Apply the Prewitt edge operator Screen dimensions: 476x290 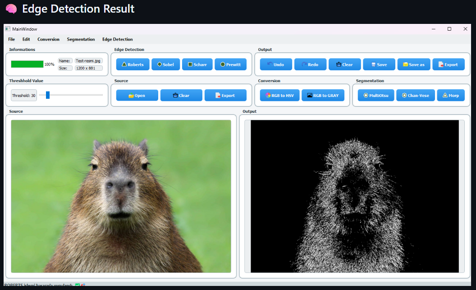[x=230, y=64]
